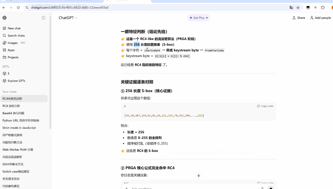
Task: Open chat 'JS数组判断方法'
Action: (x=24, y=142)
